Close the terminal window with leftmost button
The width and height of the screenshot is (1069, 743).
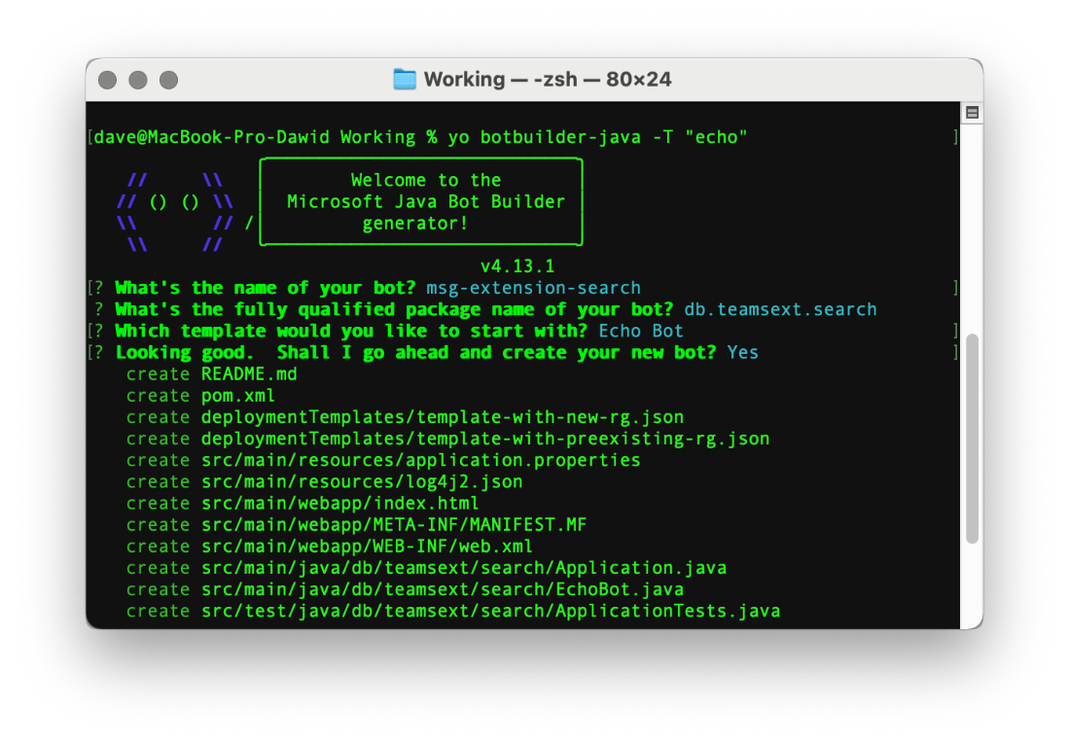click(x=107, y=80)
